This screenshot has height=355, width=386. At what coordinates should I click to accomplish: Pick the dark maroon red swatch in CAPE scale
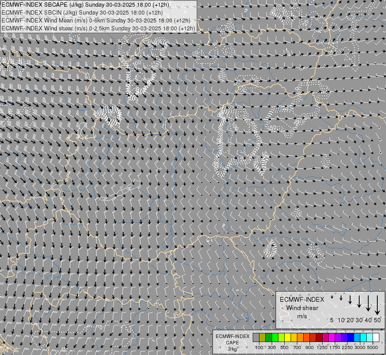319,337
